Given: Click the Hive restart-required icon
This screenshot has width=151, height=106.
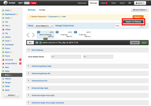Looking at the screenshot, I should pos(10,26).
